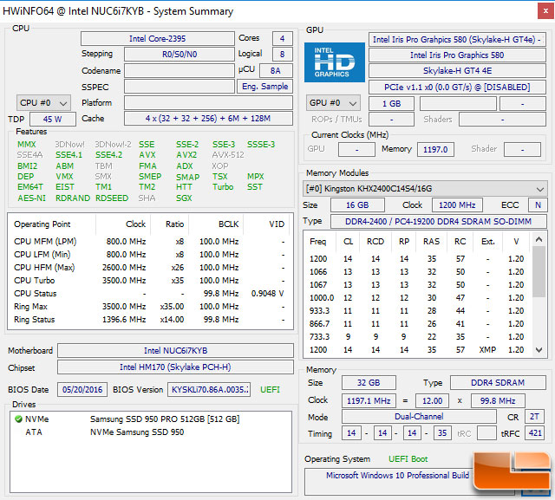Image resolution: width=555 pixels, height=500 pixels.
Task: Click the CPU HFM (Max) row
Action: pyautogui.click(x=150, y=268)
